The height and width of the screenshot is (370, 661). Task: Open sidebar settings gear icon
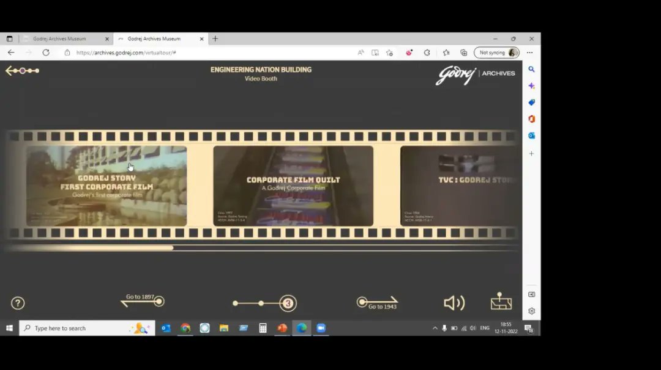(x=532, y=311)
